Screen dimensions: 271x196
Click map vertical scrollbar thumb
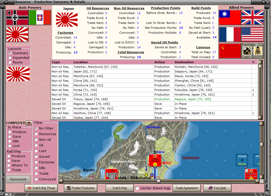point(261,144)
